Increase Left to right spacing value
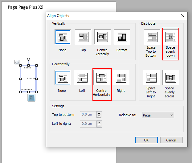192x163 pixels. [99, 122]
